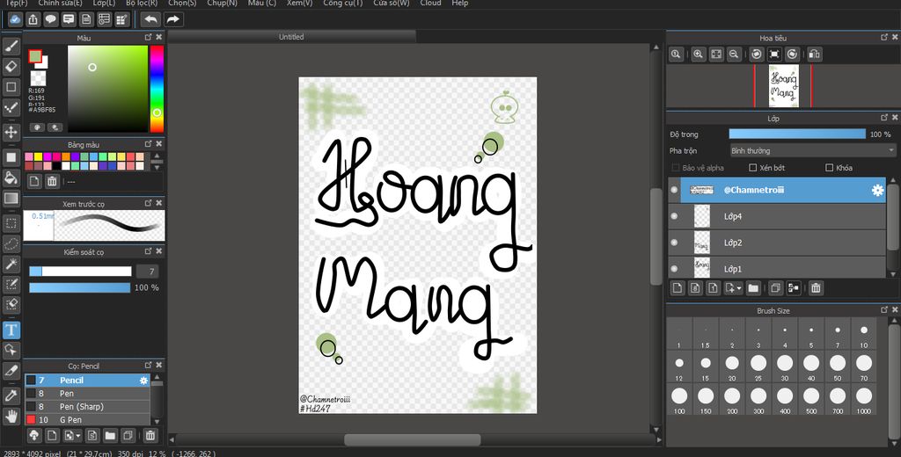The height and width of the screenshot is (457, 901).
Task: Click the cloud save icon in top toolbar
Action: pos(16,19)
